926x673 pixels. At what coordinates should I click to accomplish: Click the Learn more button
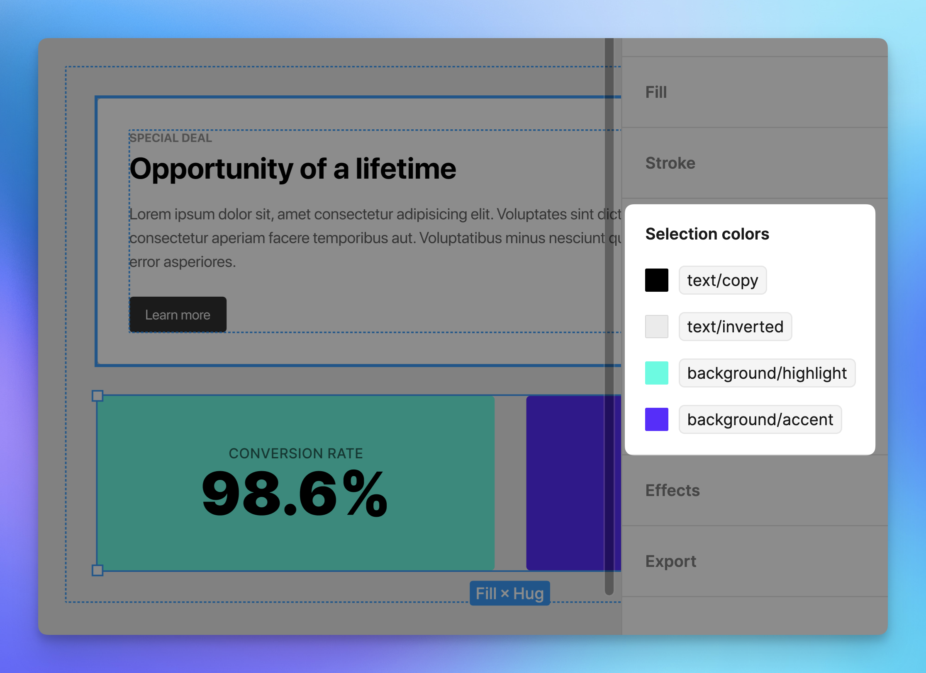pyautogui.click(x=178, y=315)
